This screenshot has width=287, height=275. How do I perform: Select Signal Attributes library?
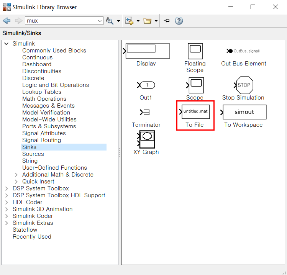tap(44, 133)
